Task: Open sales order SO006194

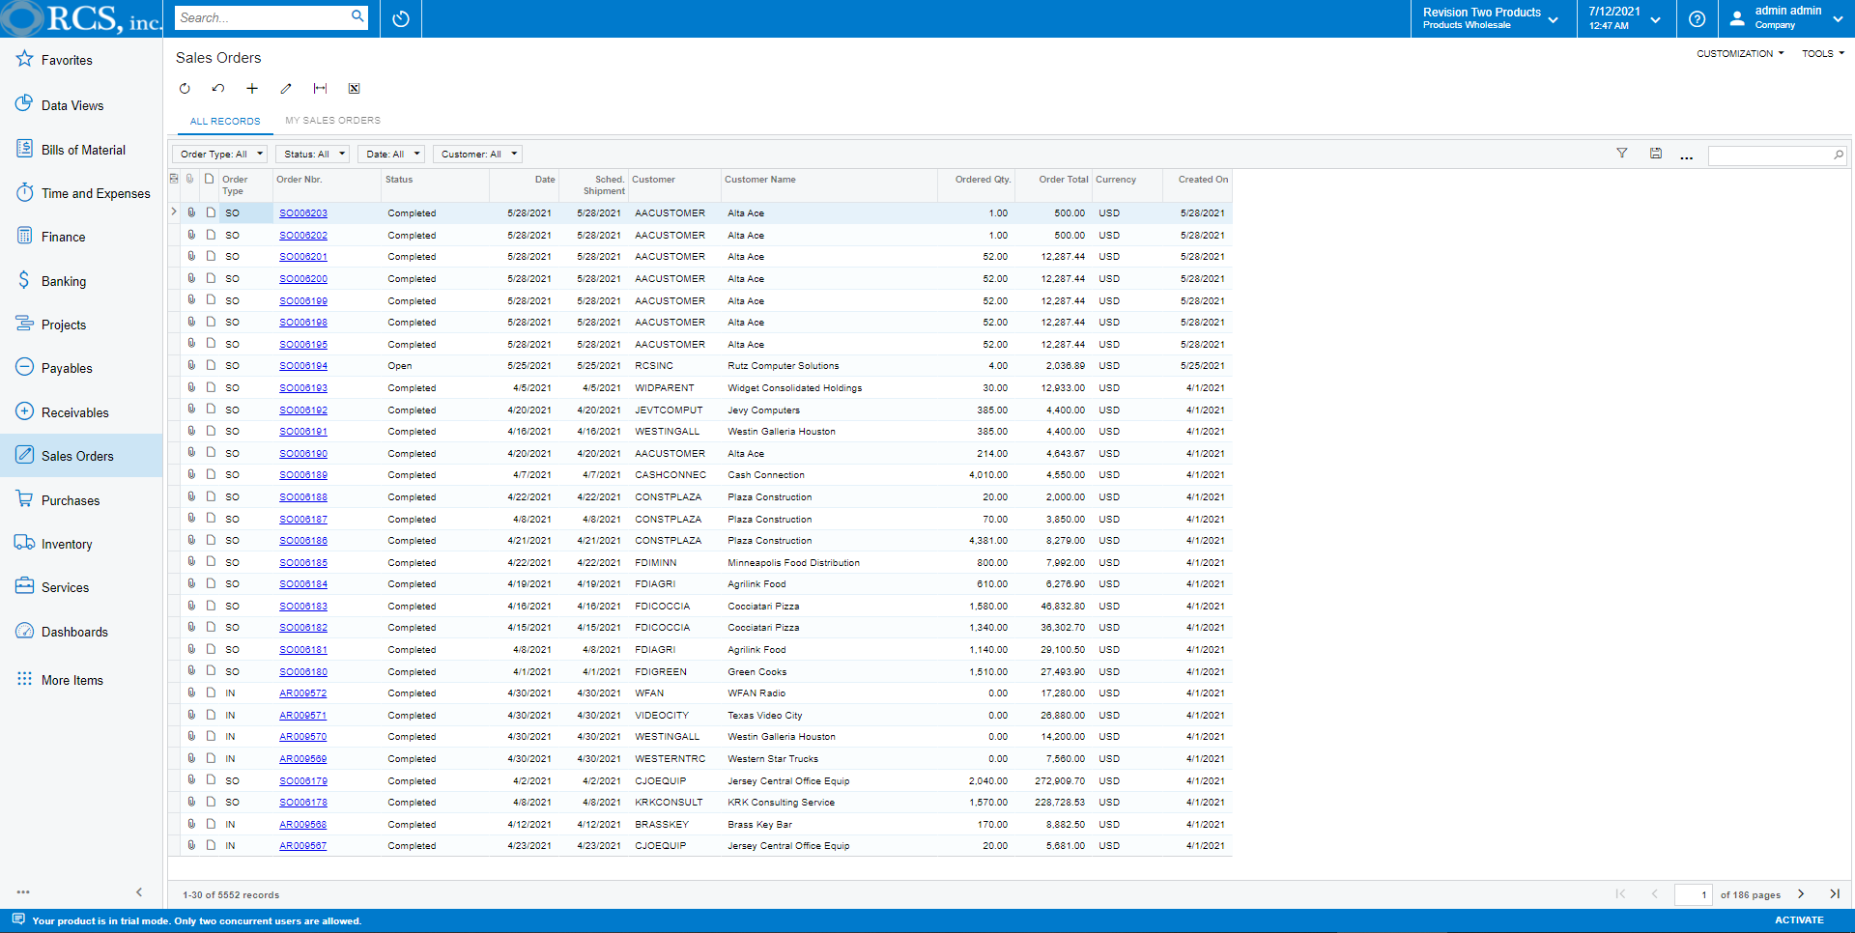Action: 303,366
